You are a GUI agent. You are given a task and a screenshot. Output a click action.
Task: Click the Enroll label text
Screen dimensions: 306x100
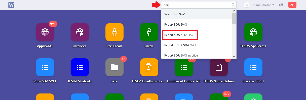149,46
